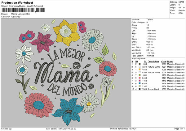Select the magenta swatch with code 1110
This screenshot has width=186, height=131.
tap(140, 81)
